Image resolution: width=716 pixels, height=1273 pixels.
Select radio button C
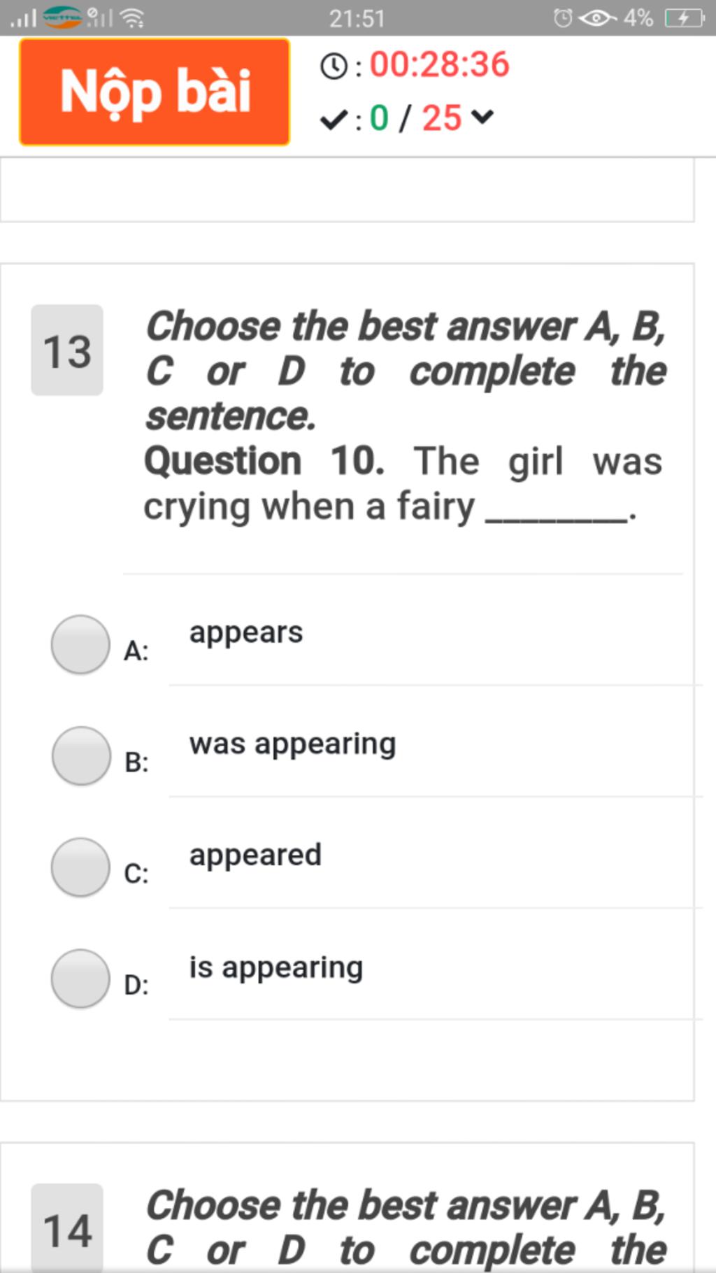[80, 867]
